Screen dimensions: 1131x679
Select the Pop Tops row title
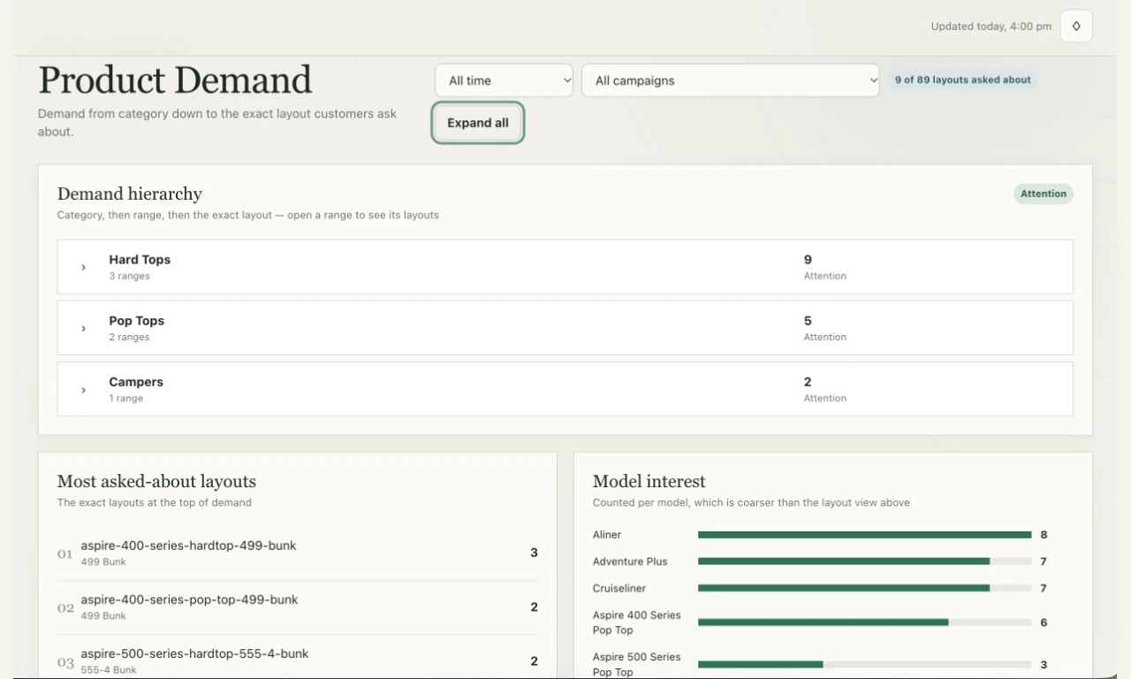coord(137,321)
